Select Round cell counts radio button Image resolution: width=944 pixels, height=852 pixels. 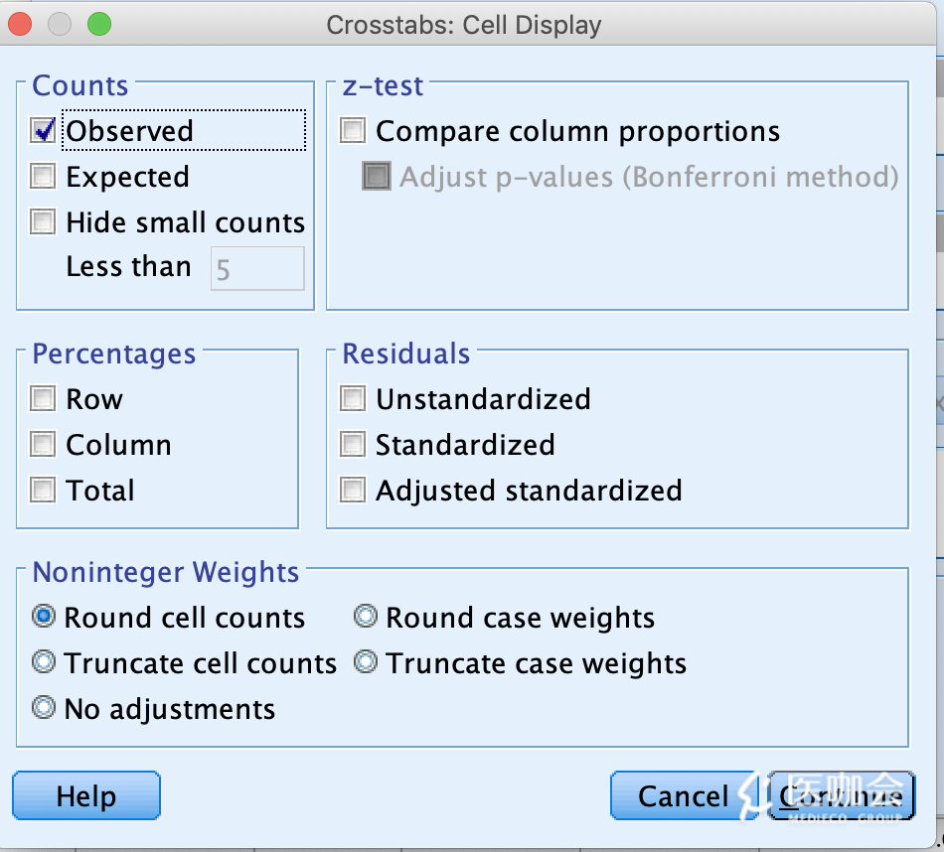(44, 618)
